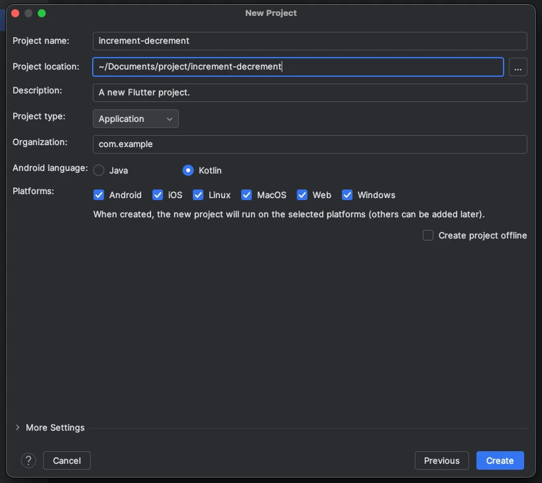Click the Organization field showing com.example

309,144
